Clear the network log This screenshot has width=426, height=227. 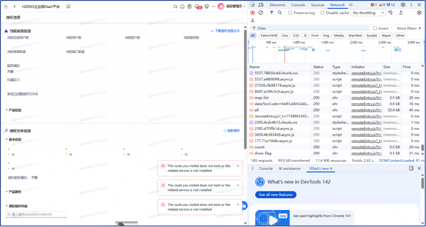pyautogui.click(x=261, y=13)
